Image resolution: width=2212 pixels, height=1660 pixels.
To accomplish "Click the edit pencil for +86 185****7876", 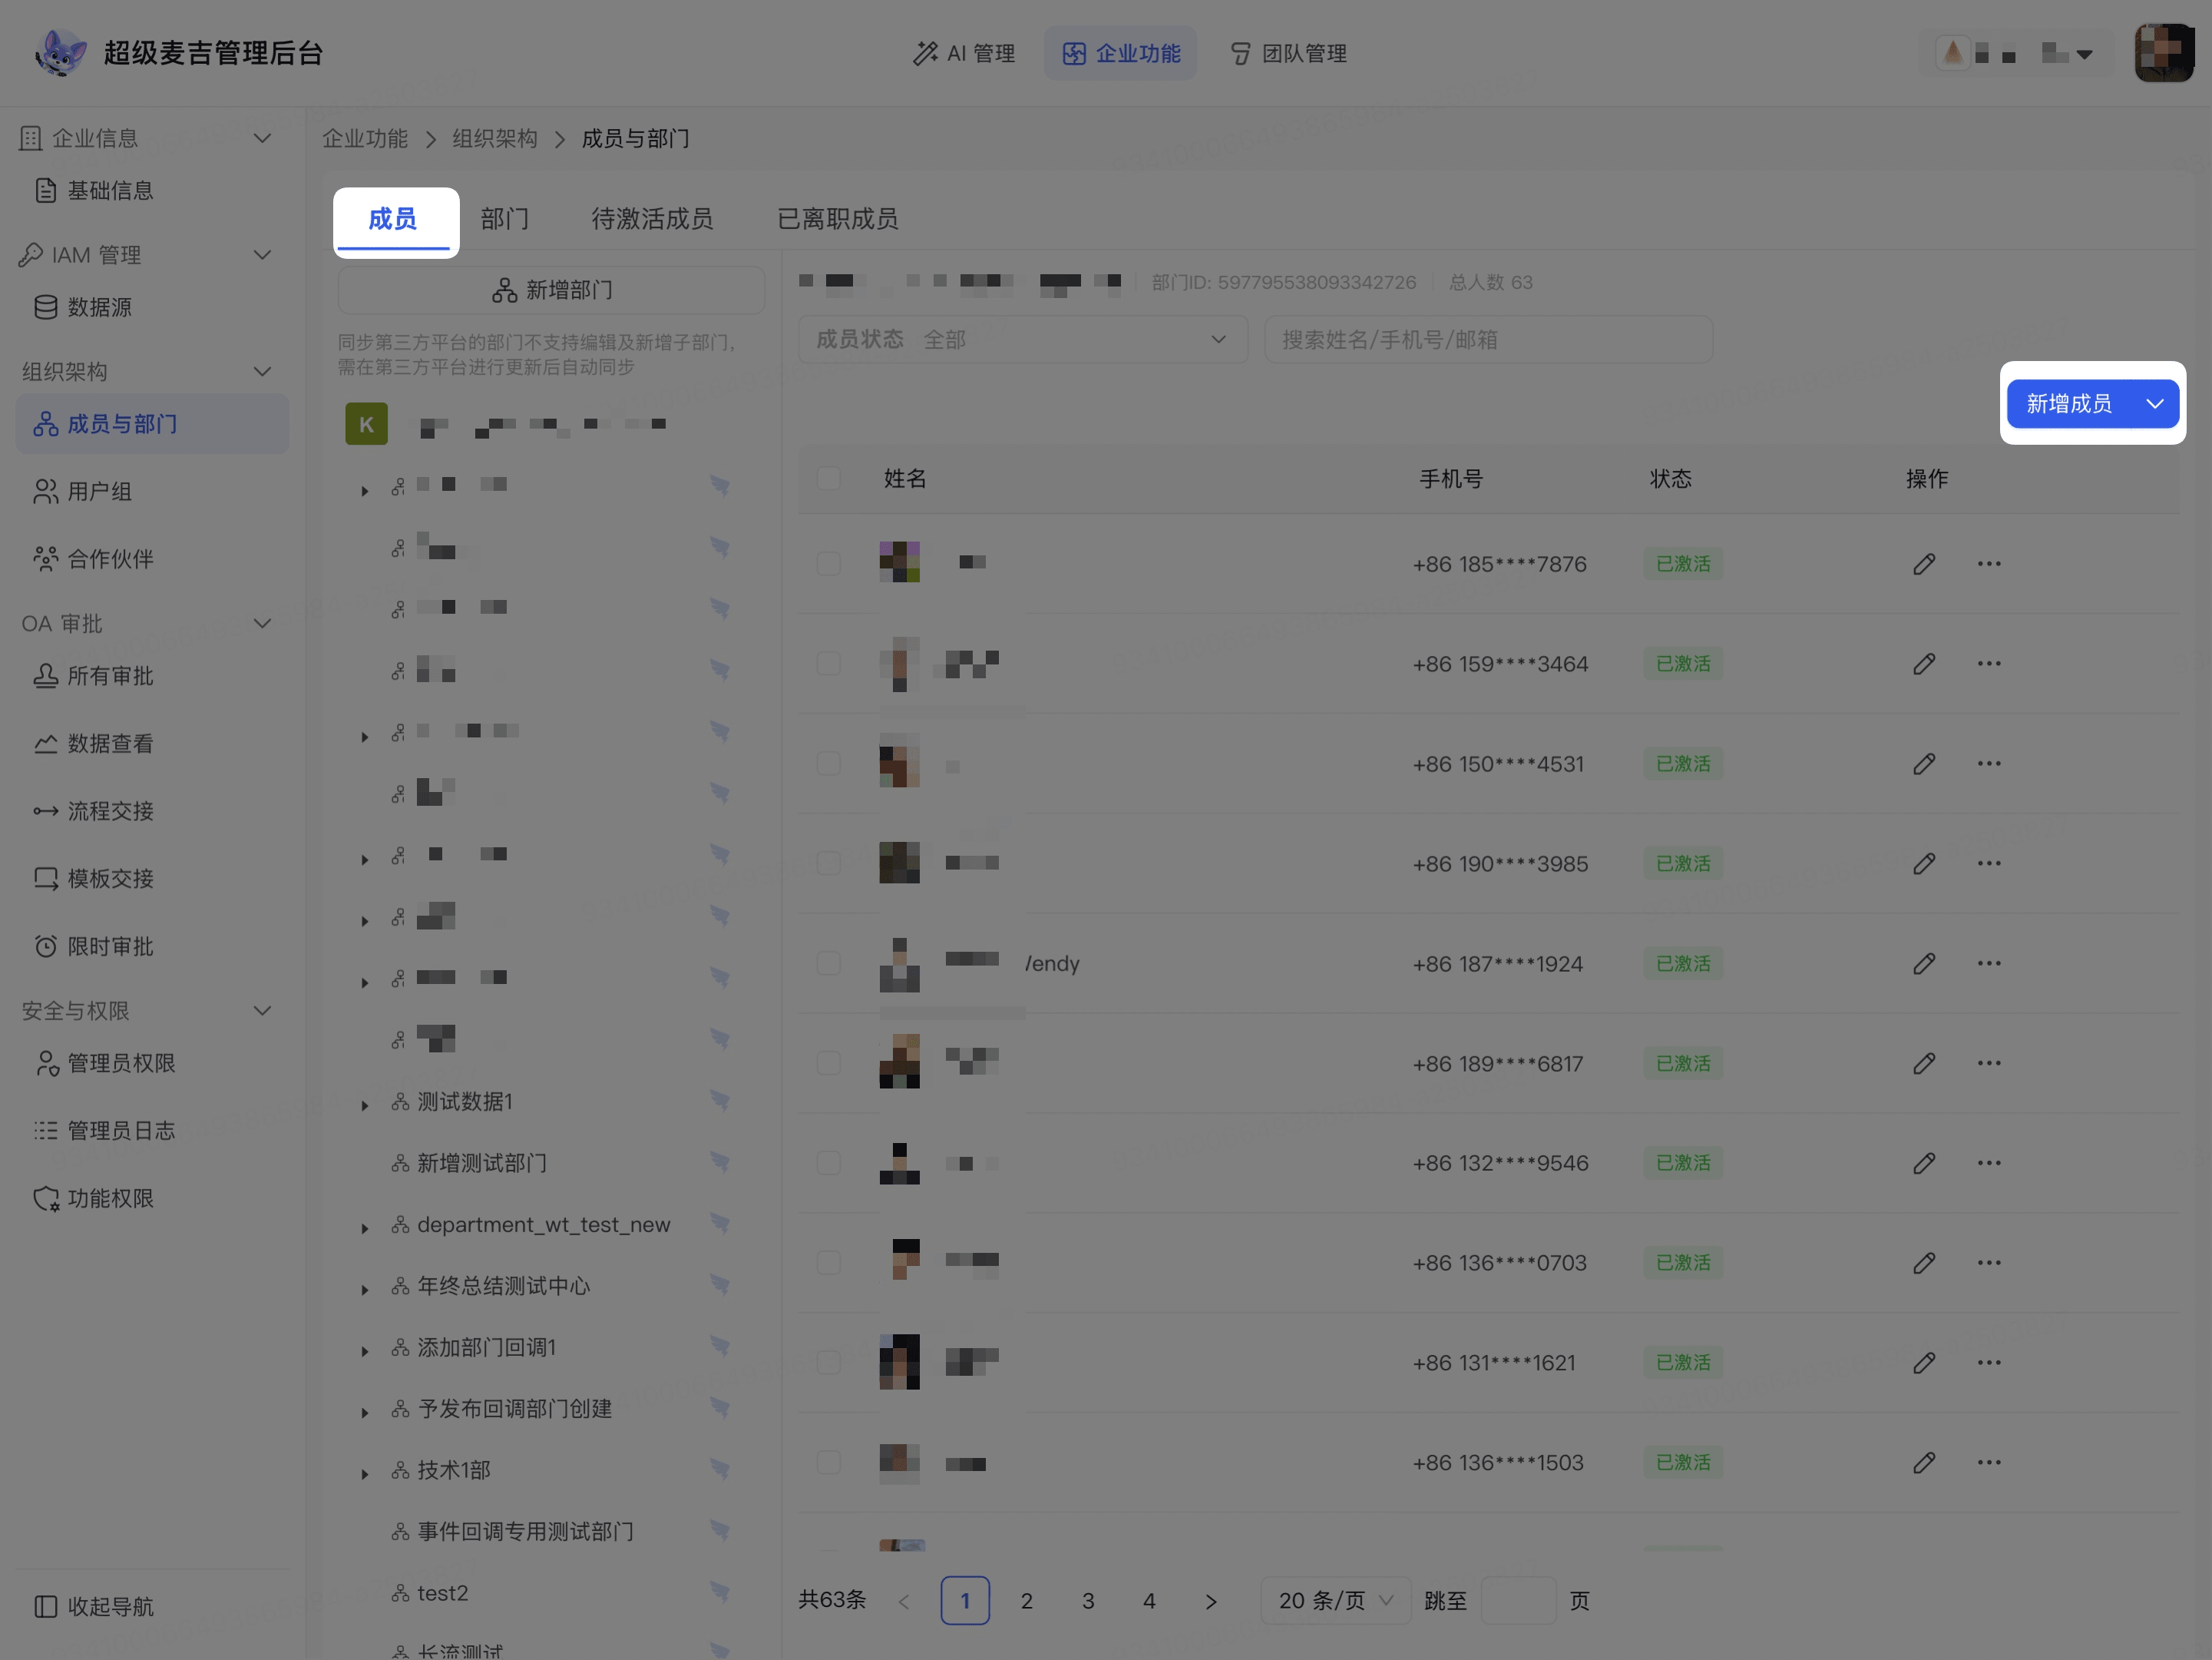I will [x=1924, y=565].
